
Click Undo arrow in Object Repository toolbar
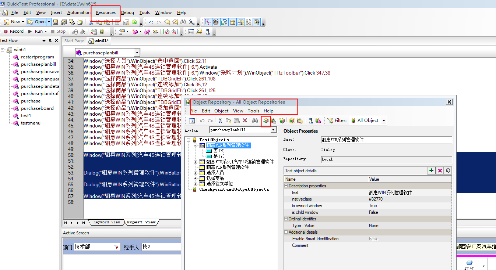tap(202, 120)
